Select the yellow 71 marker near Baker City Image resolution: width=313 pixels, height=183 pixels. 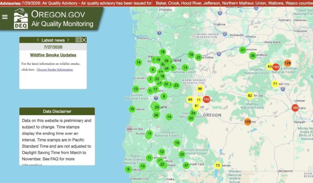click(x=275, y=84)
